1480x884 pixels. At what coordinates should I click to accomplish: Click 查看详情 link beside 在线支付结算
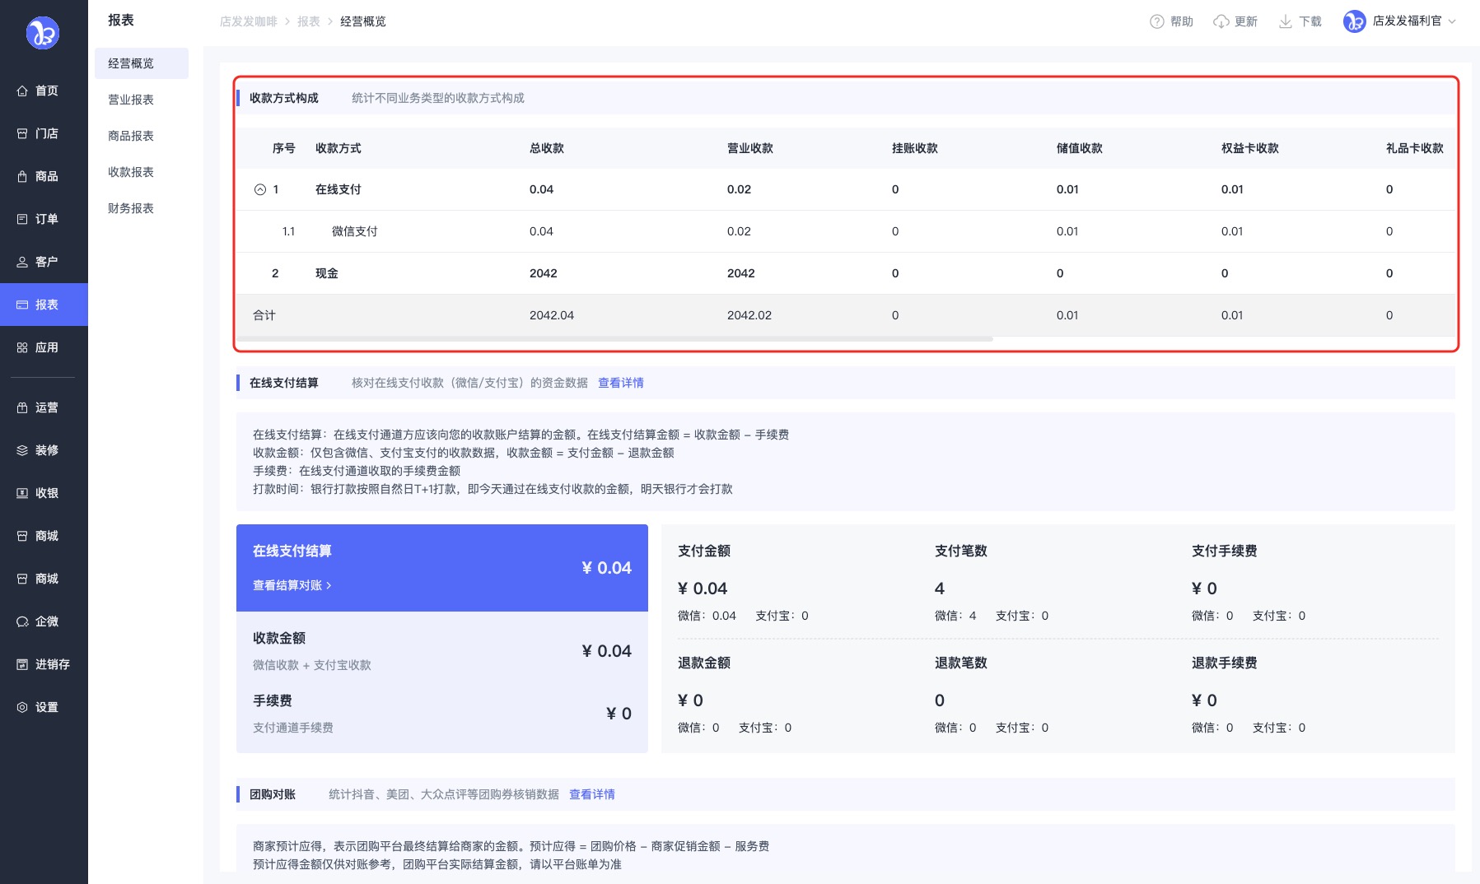(x=620, y=383)
